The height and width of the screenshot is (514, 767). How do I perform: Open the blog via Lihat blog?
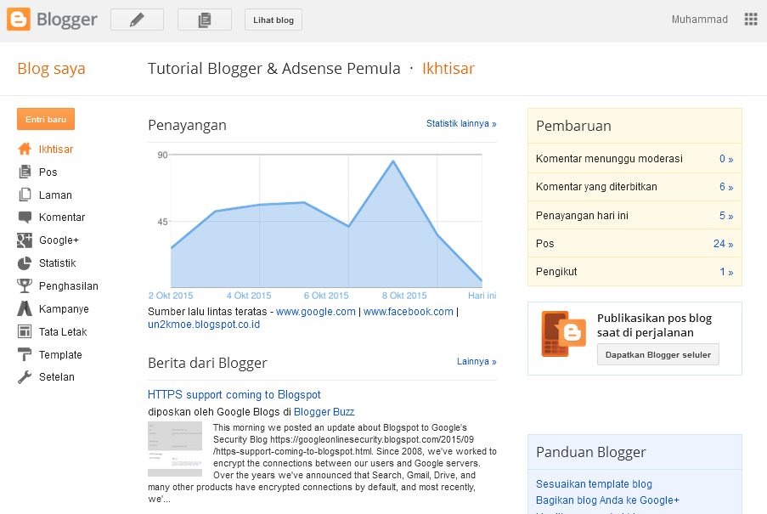tap(273, 19)
